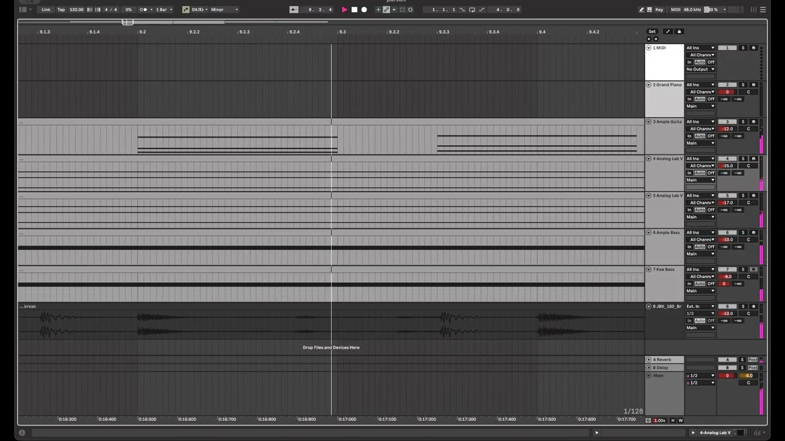This screenshot has height=441, width=785.
Task: Click the 48.0 kHz sample rate display
Action: (x=692, y=10)
